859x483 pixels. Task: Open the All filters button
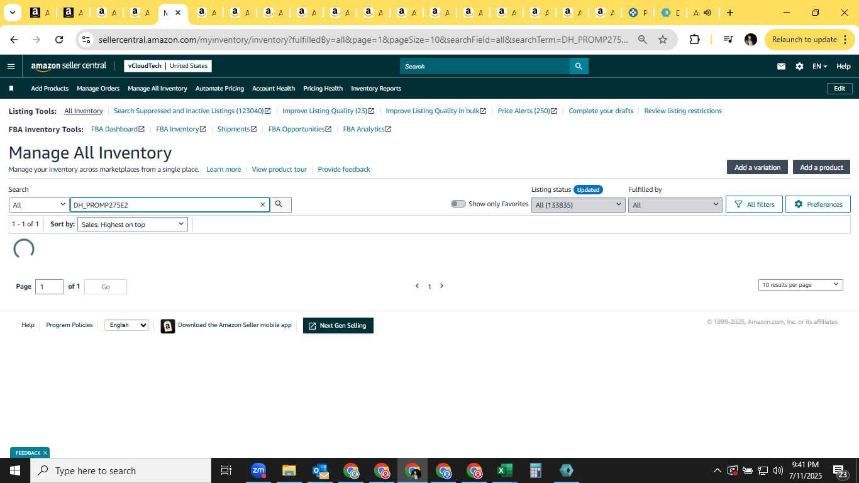click(754, 204)
